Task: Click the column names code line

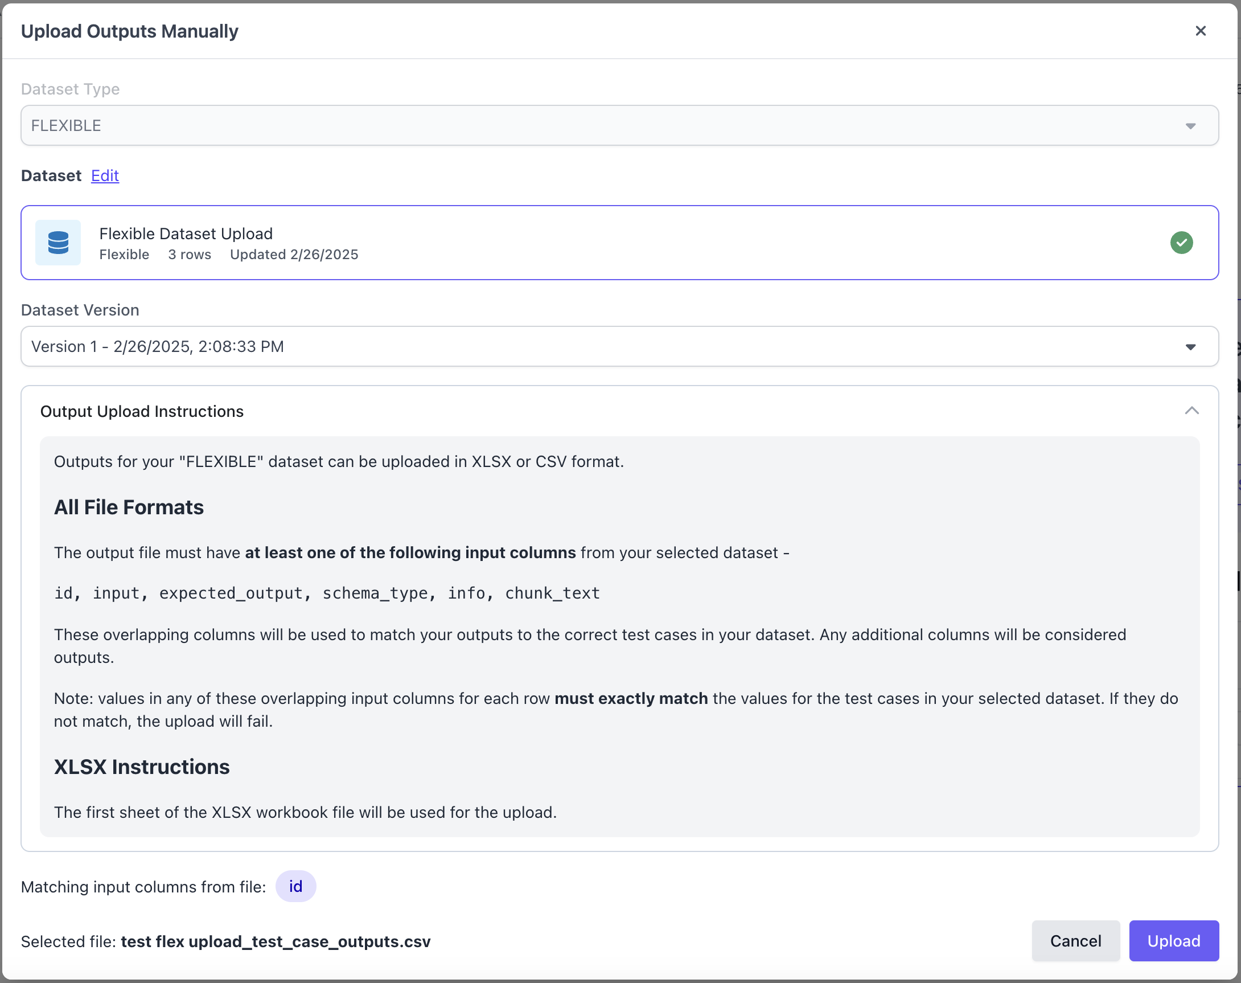Action: click(327, 593)
